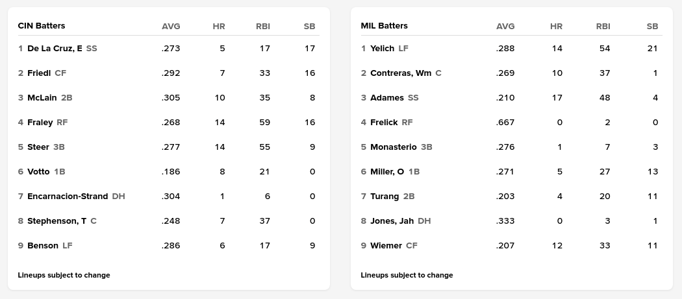Click Steer in CIN batters
Image resolution: width=682 pixels, height=299 pixels.
38,147
